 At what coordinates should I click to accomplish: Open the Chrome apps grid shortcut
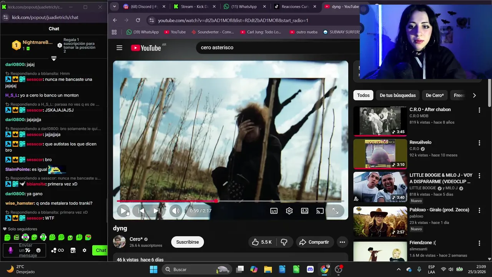[114, 32]
